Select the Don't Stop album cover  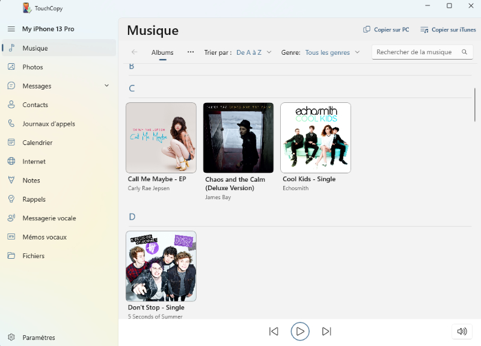pyautogui.click(x=161, y=266)
